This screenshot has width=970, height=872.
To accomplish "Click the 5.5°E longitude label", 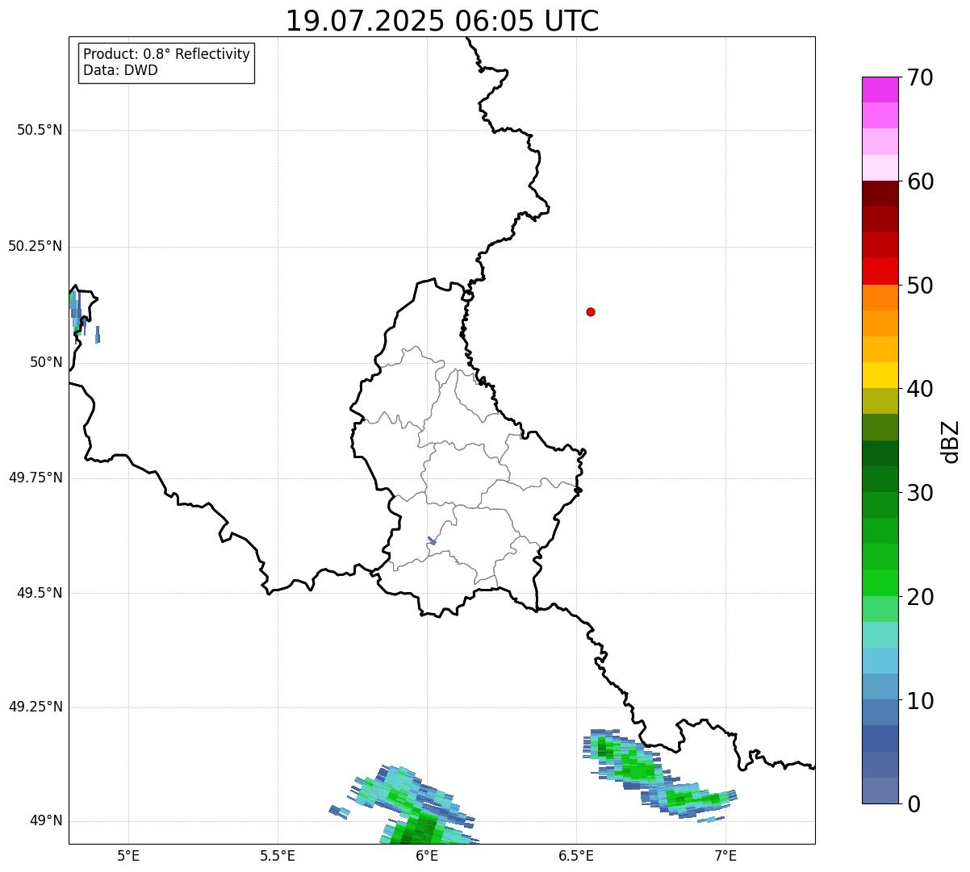I will (278, 855).
